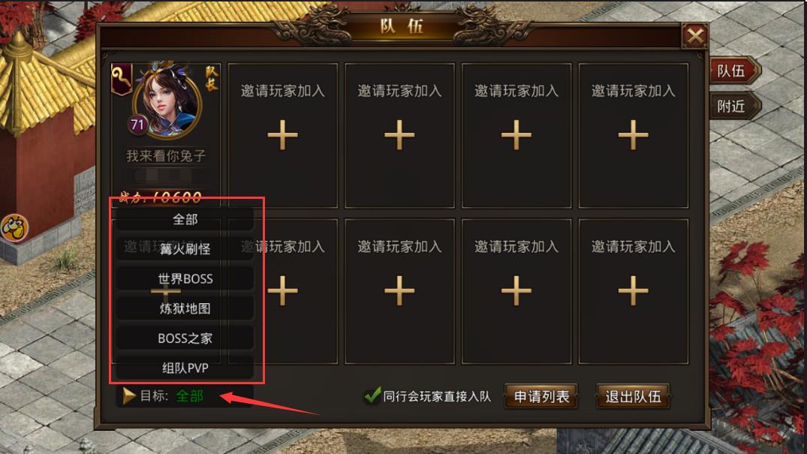
Task: Click the 退出队伍 button
Action: pos(633,396)
